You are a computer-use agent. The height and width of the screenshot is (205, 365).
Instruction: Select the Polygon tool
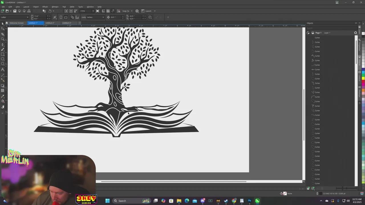pos(3,64)
